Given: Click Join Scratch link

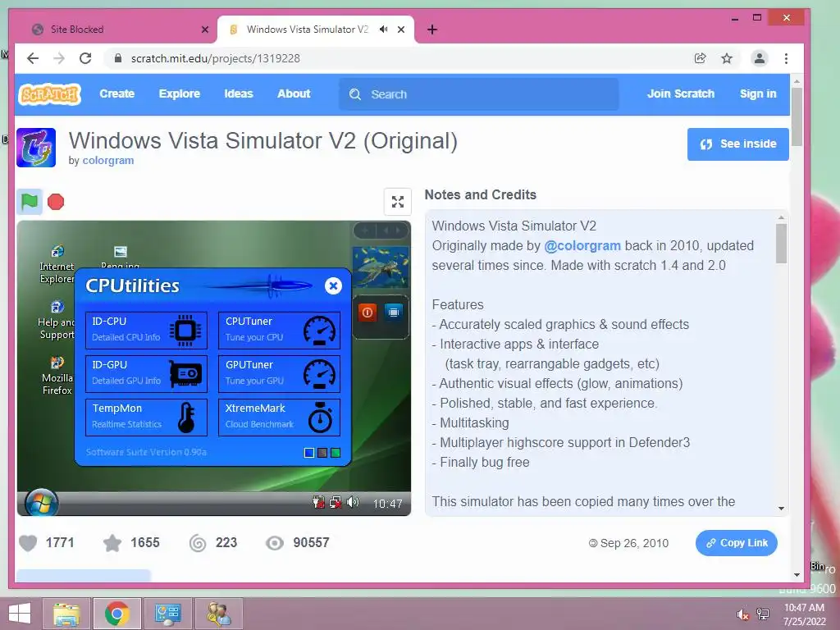Looking at the screenshot, I should pyautogui.click(x=680, y=94).
